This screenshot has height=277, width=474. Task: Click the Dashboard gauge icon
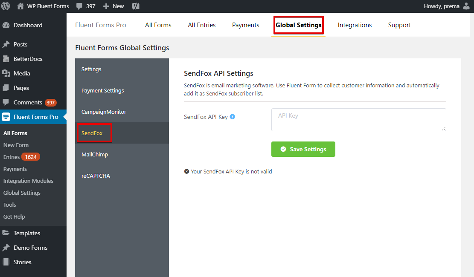[6, 26]
